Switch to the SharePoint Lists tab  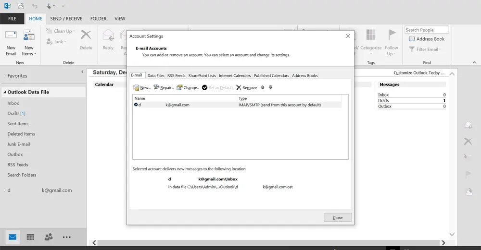tap(202, 76)
